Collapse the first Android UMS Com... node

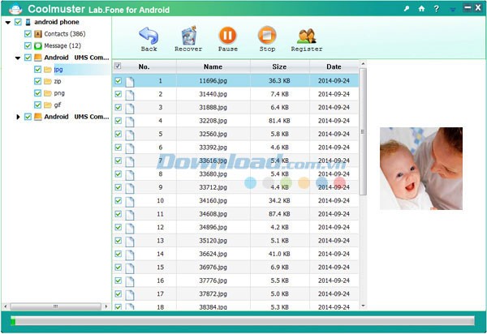[18, 58]
